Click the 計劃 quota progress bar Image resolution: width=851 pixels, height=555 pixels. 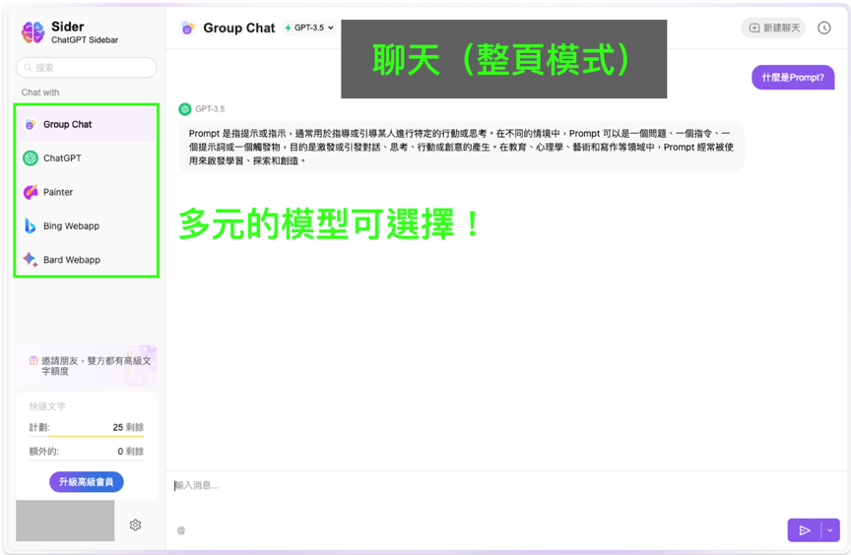[x=87, y=436]
